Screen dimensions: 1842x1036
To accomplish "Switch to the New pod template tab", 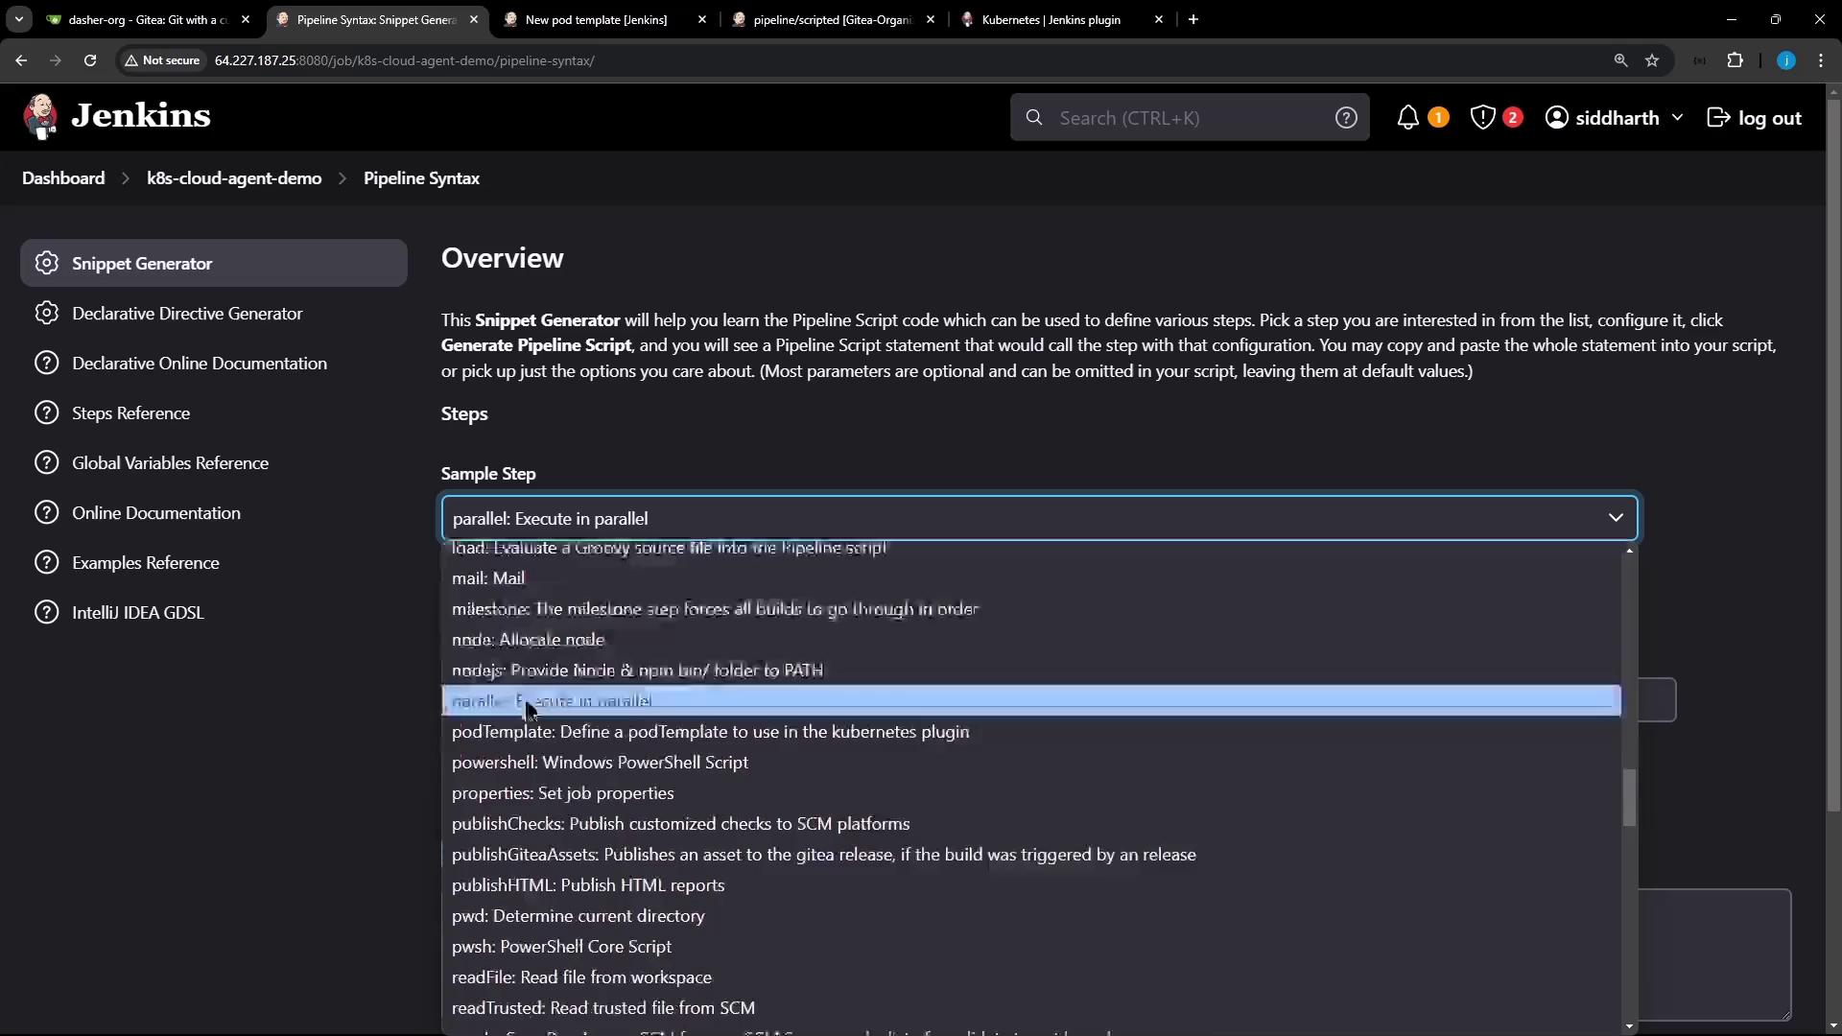I will 595,19.
